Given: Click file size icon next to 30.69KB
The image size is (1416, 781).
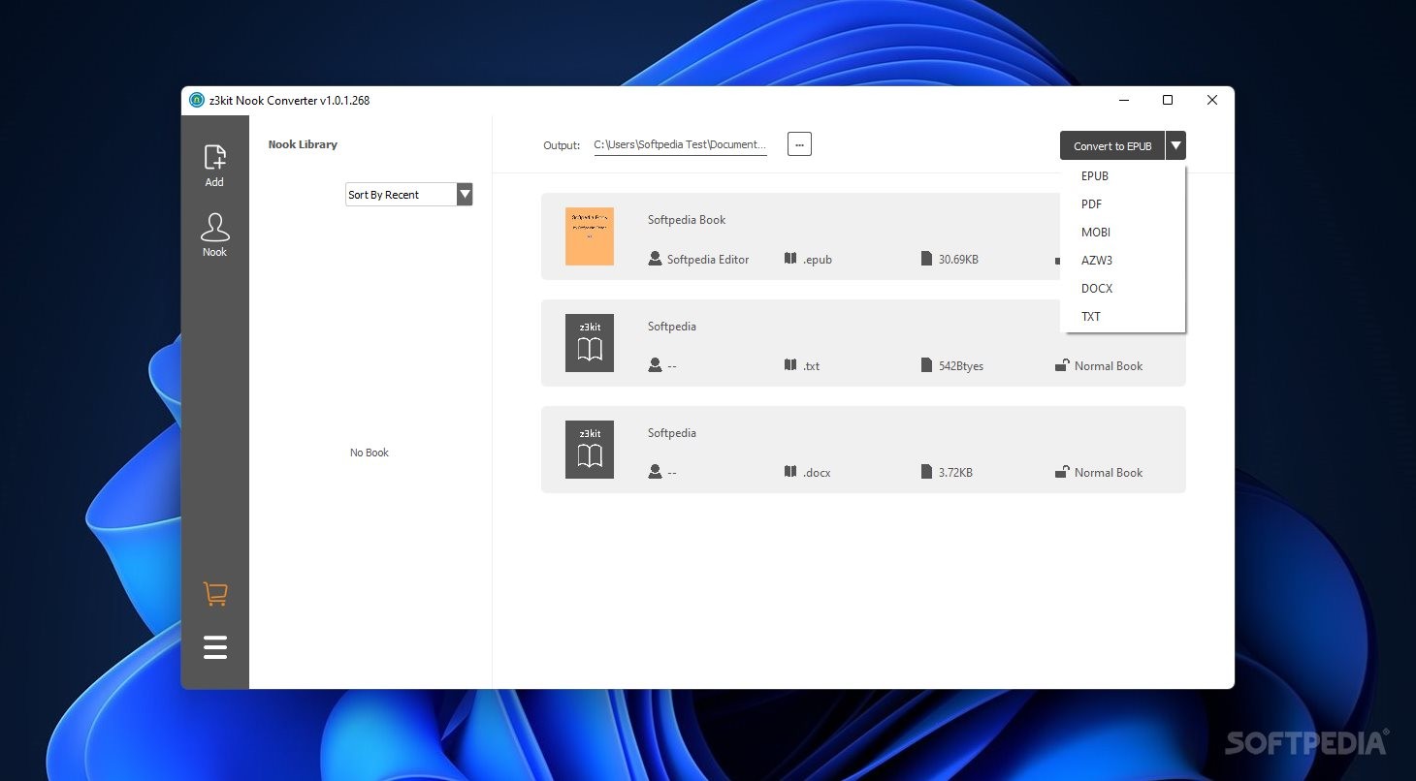Looking at the screenshot, I should (927, 259).
